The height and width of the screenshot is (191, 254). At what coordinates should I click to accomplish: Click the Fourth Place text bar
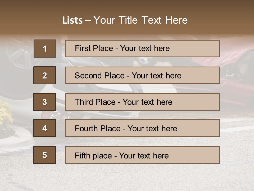pyautogui.click(x=142, y=128)
